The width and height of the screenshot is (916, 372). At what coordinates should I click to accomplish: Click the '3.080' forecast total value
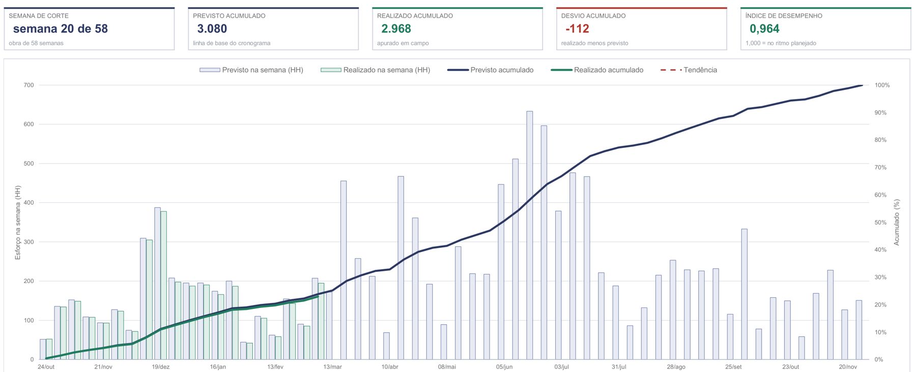[212, 29]
